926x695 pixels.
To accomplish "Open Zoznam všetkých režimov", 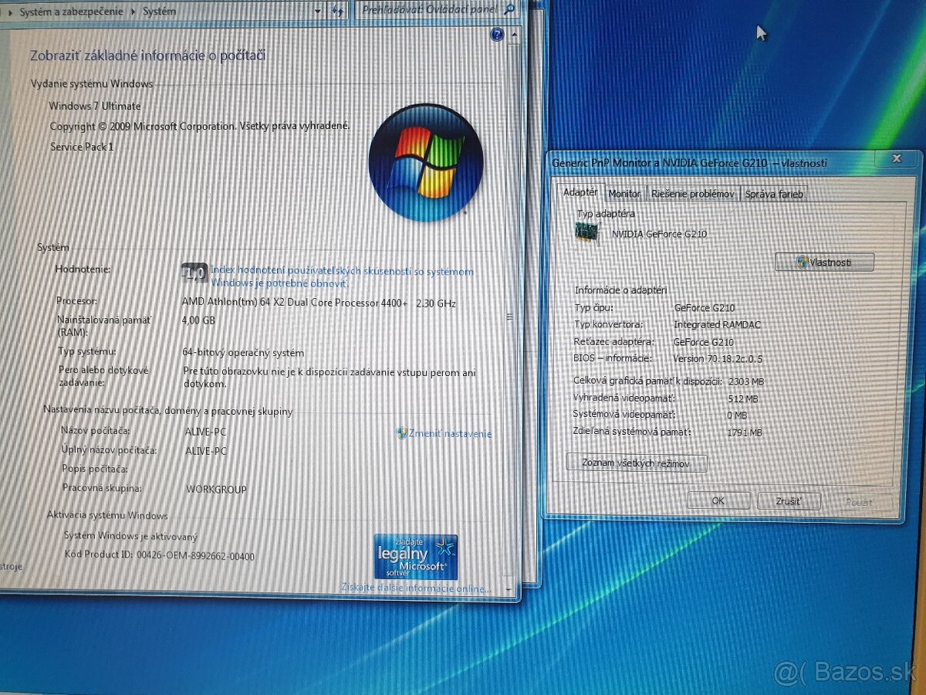I will pos(637,462).
